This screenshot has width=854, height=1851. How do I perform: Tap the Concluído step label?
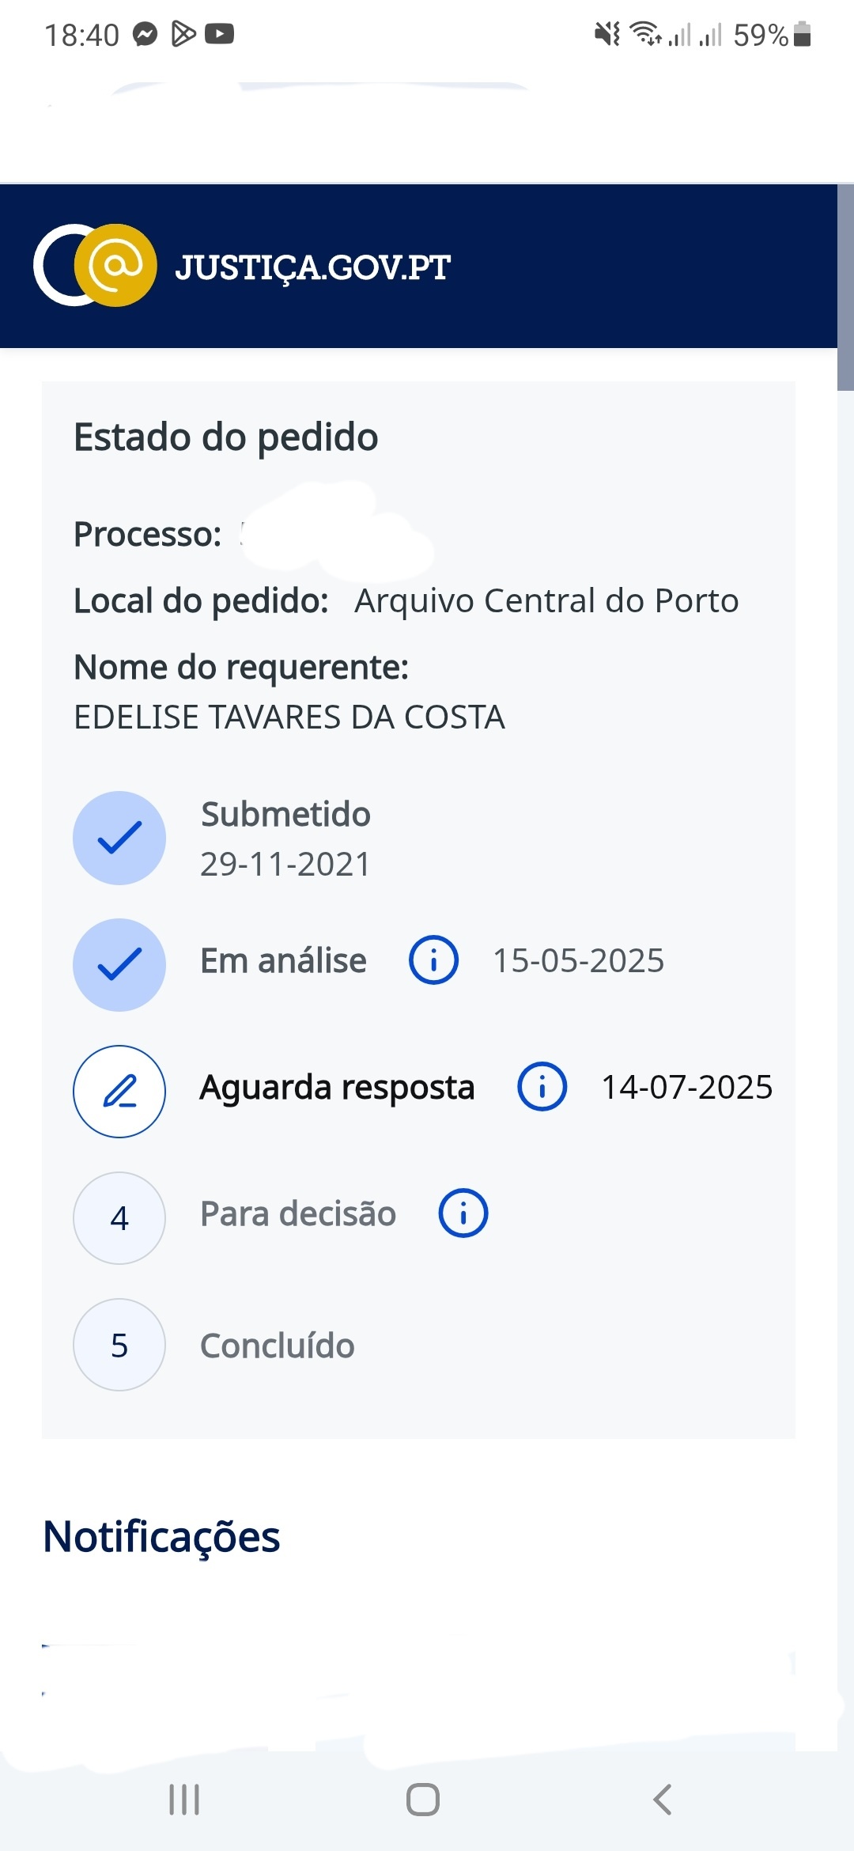click(x=278, y=1346)
